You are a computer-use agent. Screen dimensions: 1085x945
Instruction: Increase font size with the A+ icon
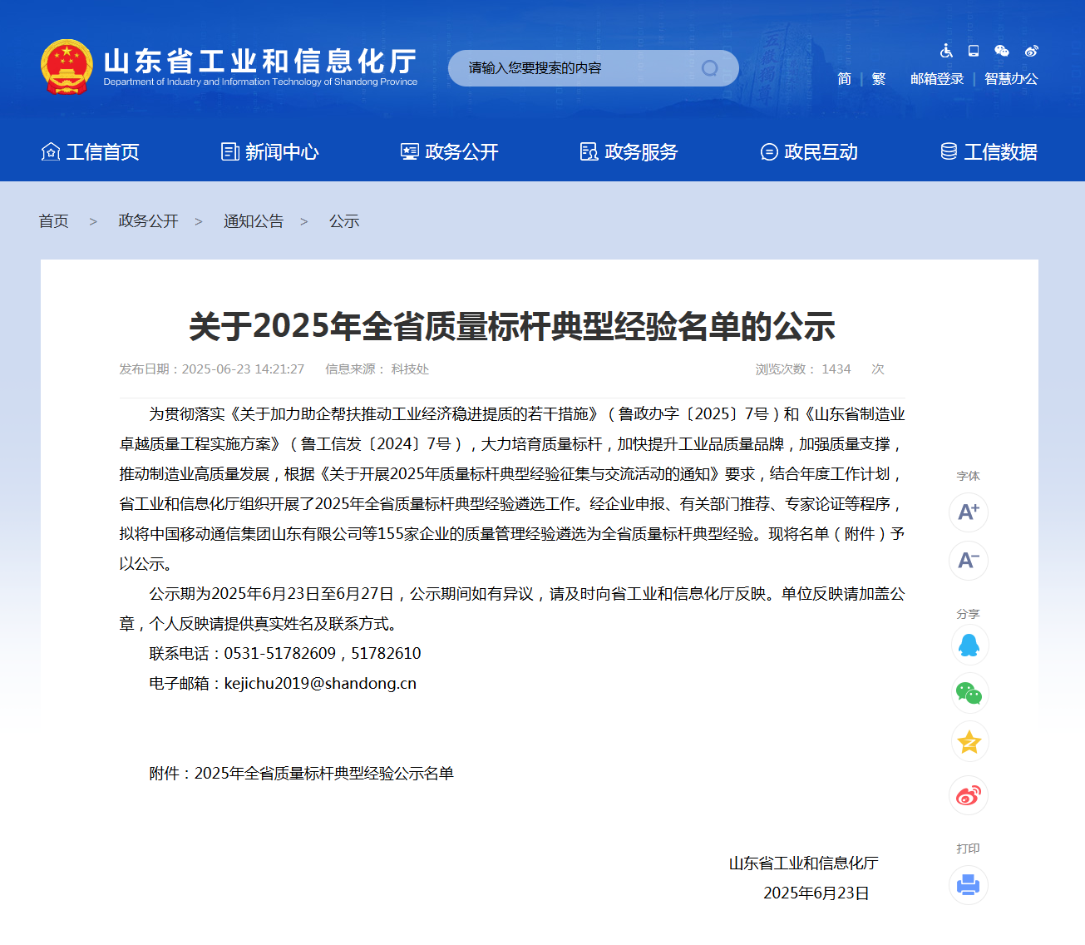tap(968, 512)
